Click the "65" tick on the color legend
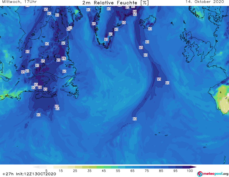The image size is (229, 177). click(x=132, y=171)
